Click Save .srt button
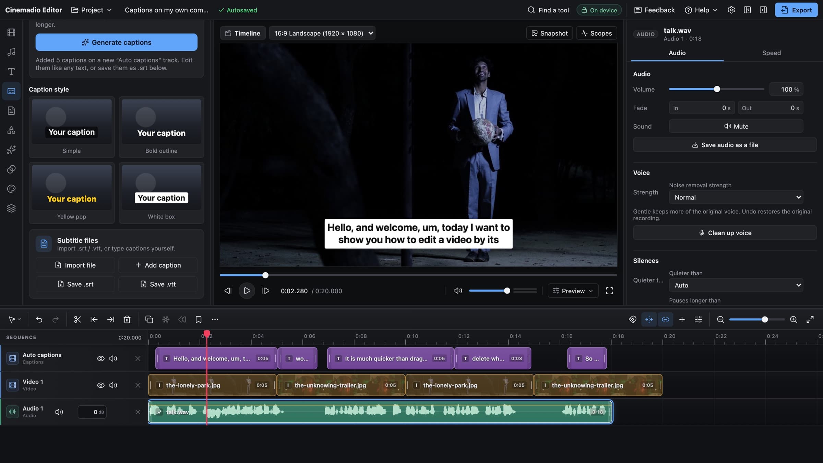 75,284
